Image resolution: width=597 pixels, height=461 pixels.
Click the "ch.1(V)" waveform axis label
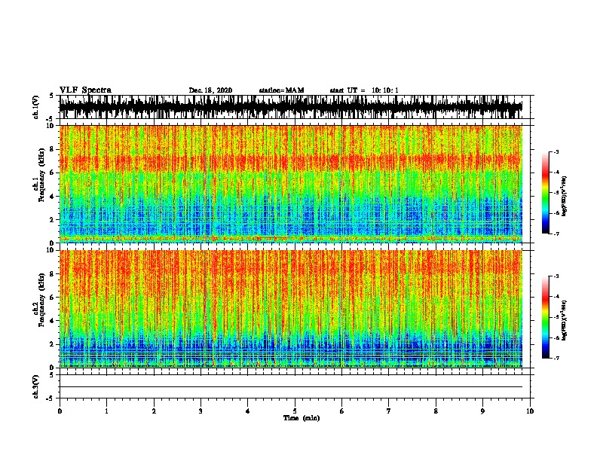pyautogui.click(x=35, y=107)
